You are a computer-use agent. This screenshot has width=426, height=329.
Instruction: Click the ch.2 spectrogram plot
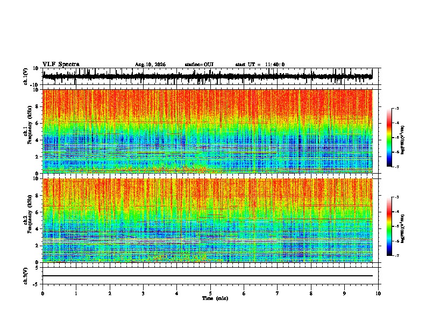coord(207,220)
